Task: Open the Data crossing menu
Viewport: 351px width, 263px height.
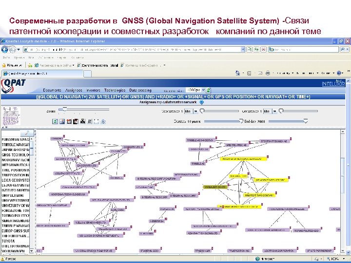Action: pyautogui.click(x=140, y=90)
